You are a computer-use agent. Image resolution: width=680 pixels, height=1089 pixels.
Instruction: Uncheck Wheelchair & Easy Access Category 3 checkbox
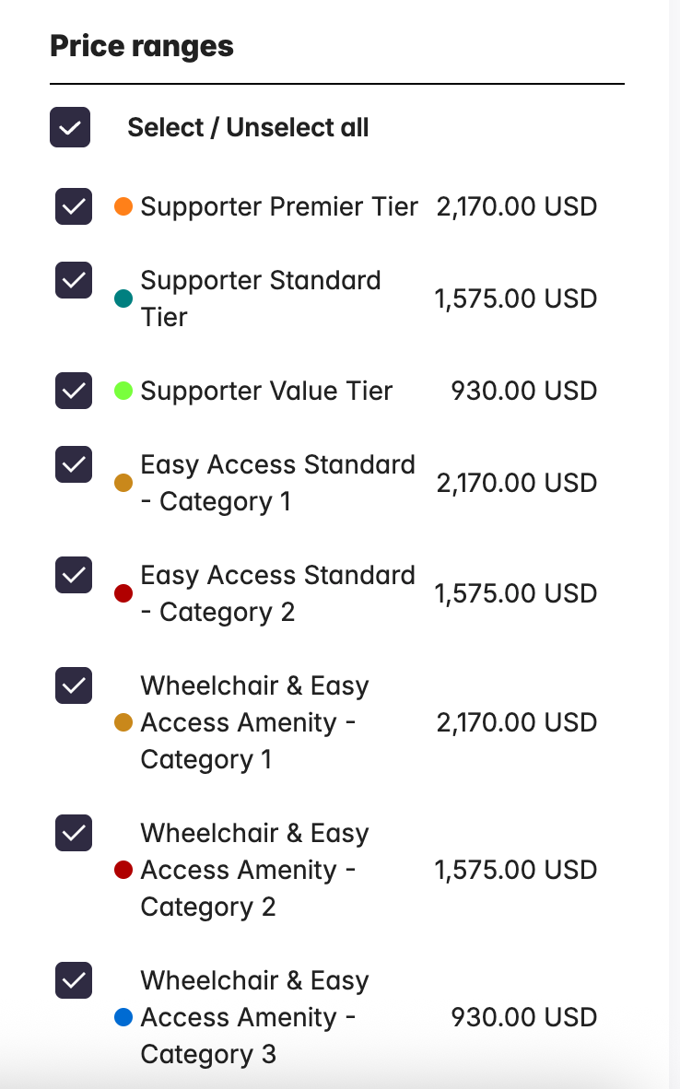[x=74, y=980]
